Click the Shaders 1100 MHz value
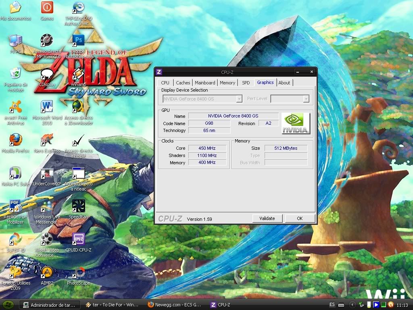 pos(207,155)
